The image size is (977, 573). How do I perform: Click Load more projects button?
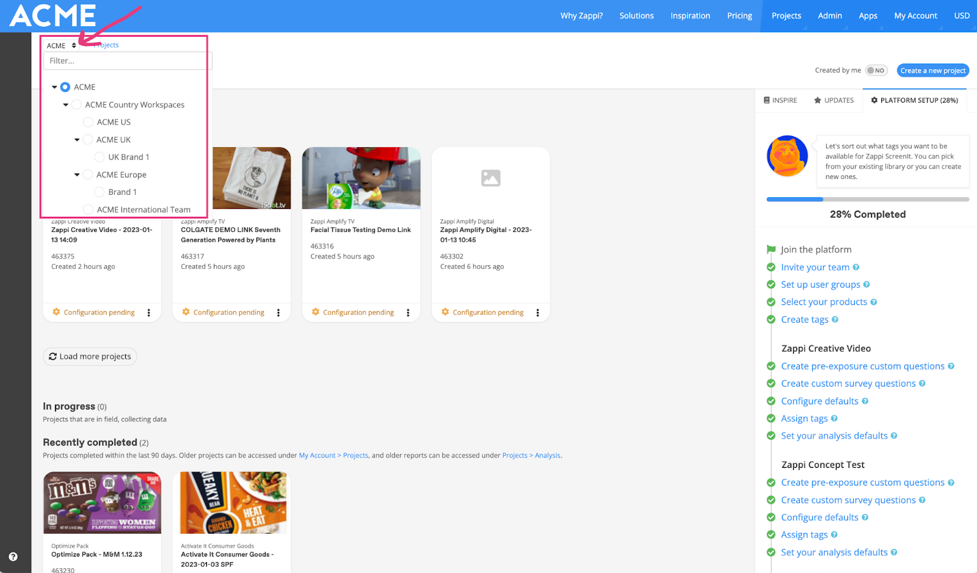pyautogui.click(x=90, y=356)
